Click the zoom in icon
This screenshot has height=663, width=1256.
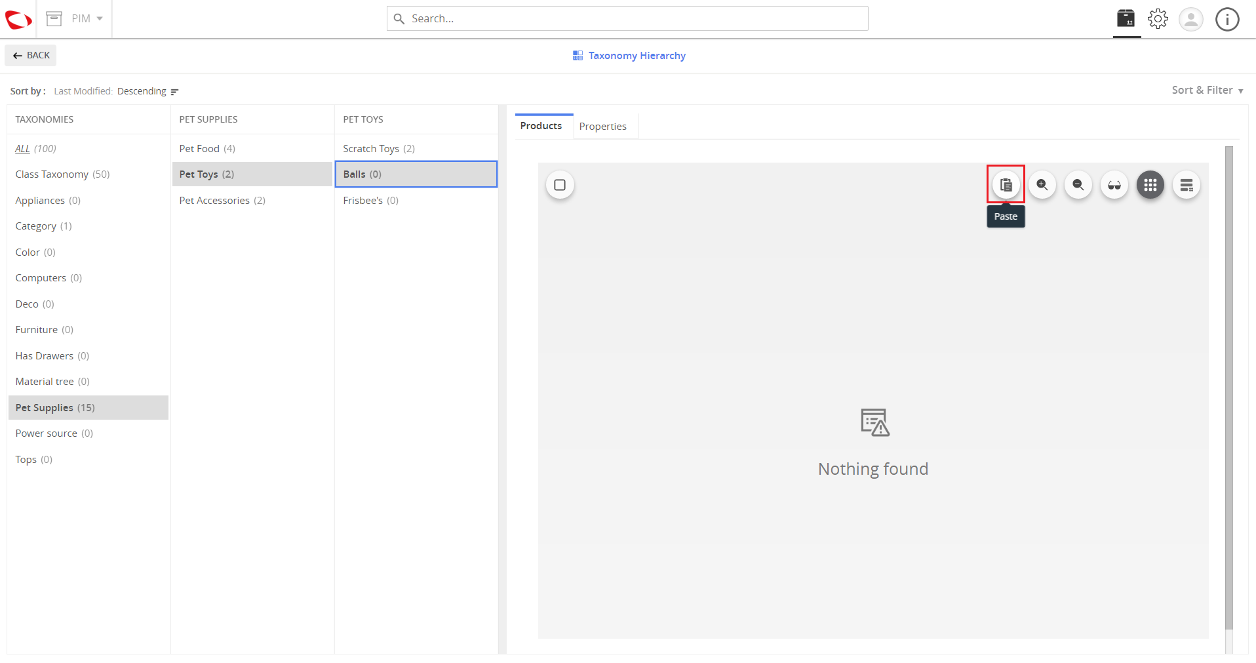[x=1042, y=185]
